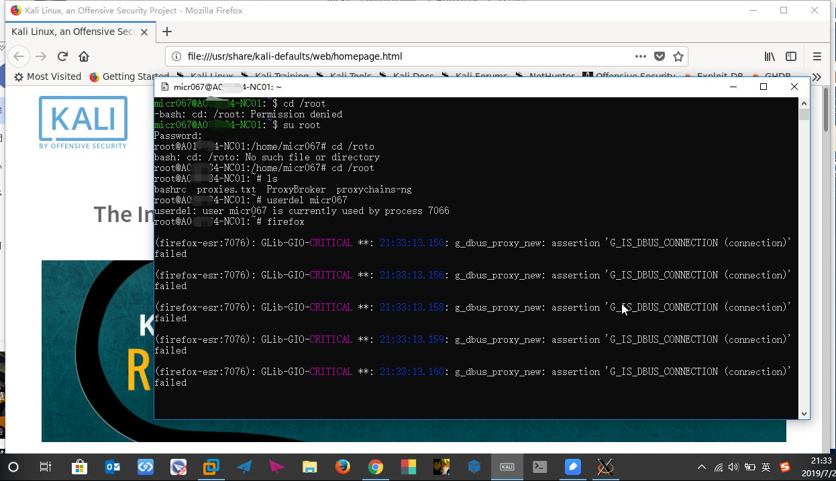
Task: Open VirtualBox cube icon on taskbar
Action: [x=474, y=467]
